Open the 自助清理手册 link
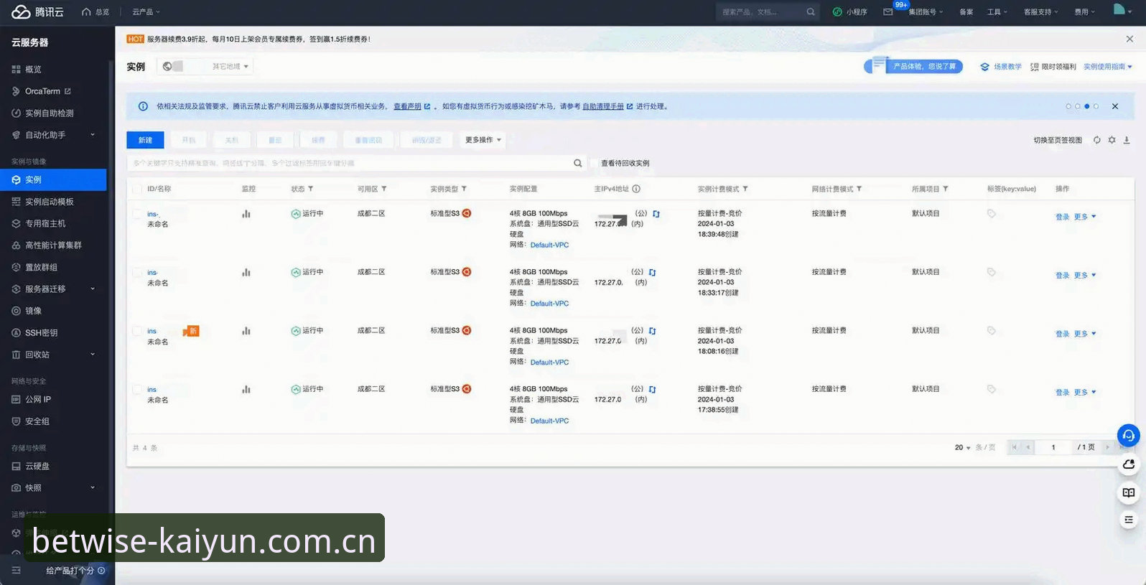Viewport: 1146px width, 585px height. pyautogui.click(x=603, y=107)
